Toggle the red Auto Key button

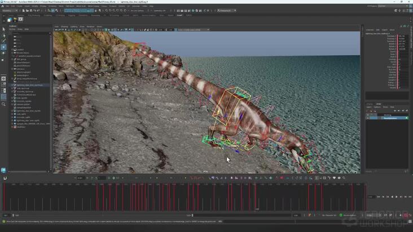pyautogui.click(x=406, y=215)
